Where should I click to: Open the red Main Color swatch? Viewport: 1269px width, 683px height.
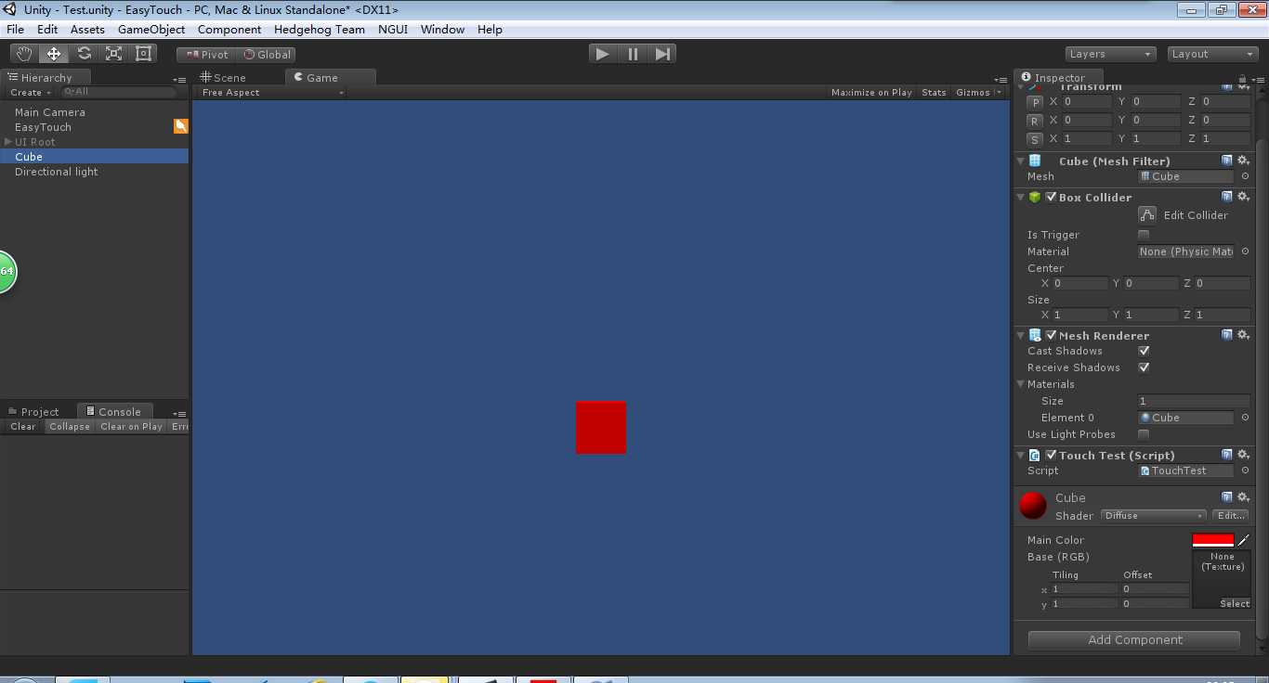point(1213,540)
